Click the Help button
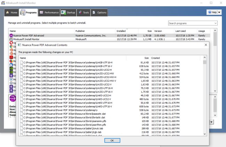Viewport: 226px width, 147px height. click(x=212, y=12)
